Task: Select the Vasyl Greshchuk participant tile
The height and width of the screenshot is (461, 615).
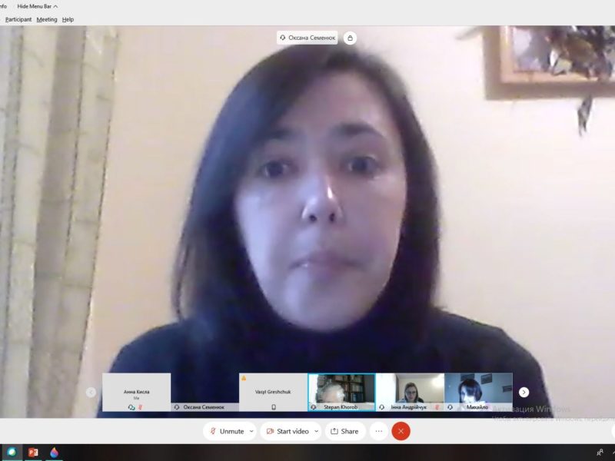Action: click(x=273, y=392)
